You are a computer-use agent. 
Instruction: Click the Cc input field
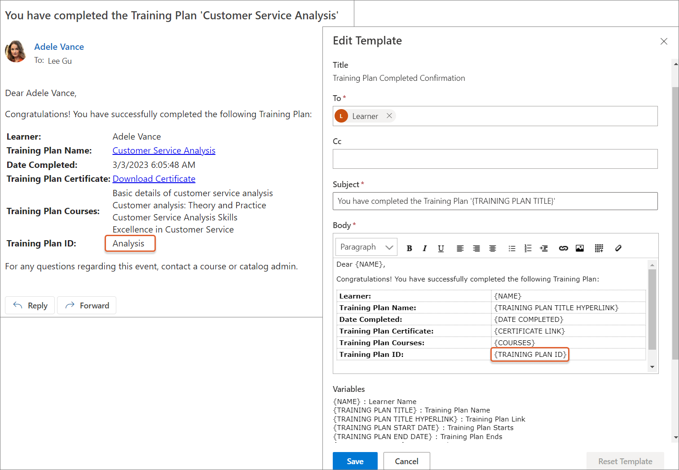[495, 159]
